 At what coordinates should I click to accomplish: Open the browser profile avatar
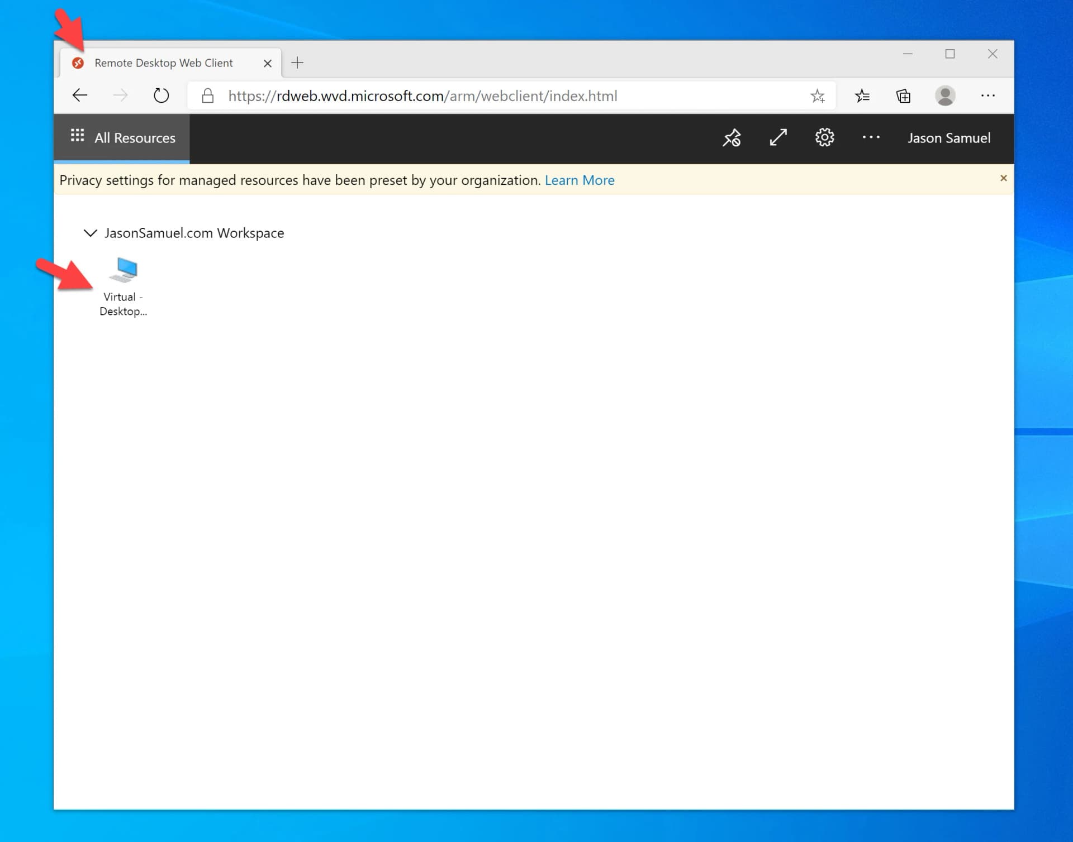click(x=945, y=95)
